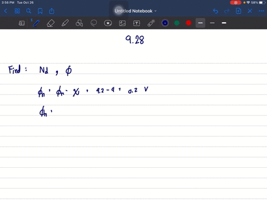
Task: Select the Pen tool
Action: 36,23
